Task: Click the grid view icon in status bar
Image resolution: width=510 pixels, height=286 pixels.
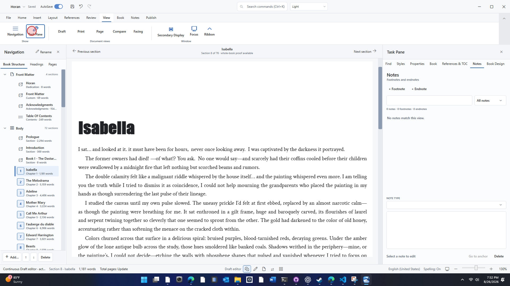Action: click(x=281, y=269)
